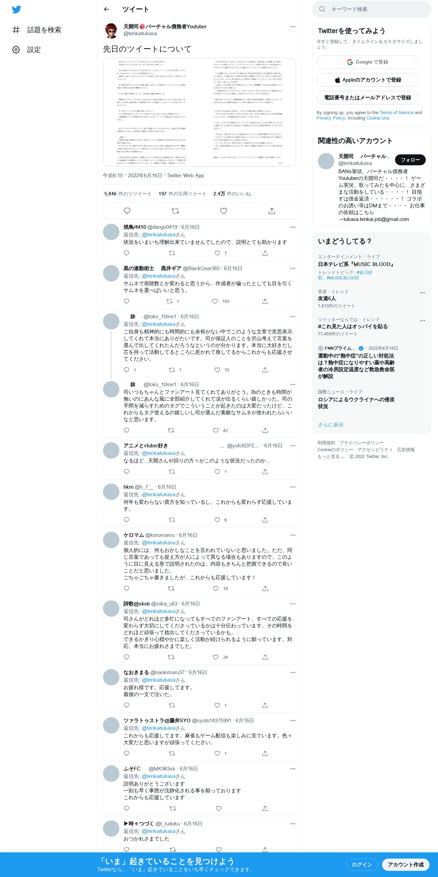Open more options on the @keromamu reply
This screenshot has width=438, height=877.
[x=293, y=535]
